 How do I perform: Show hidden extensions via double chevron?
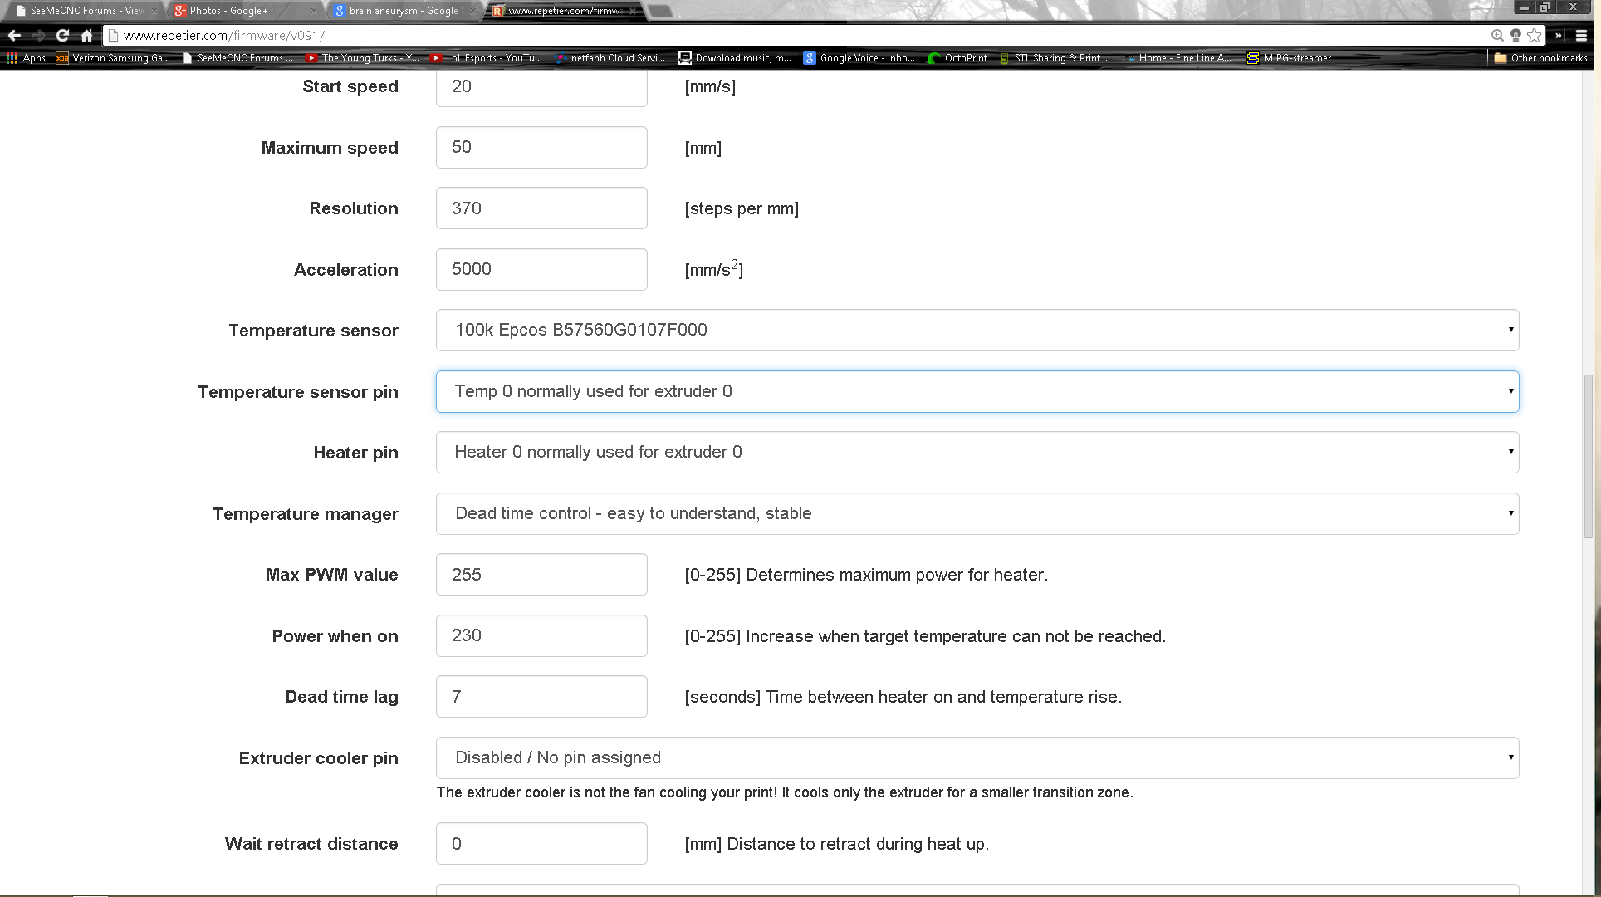tap(1559, 35)
